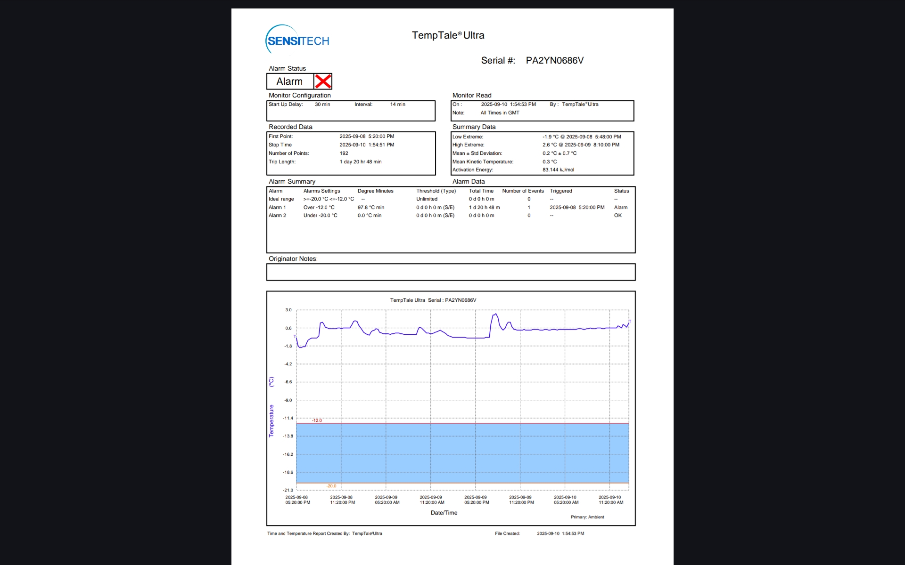
Task: Click the Trip Length value
Action: click(360, 162)
